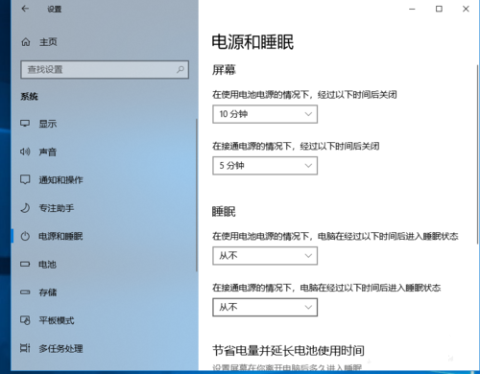Screen dimensions: 480x374
Task: Click the notifications speech bubble icon
Action: click(x=25, y=179)
